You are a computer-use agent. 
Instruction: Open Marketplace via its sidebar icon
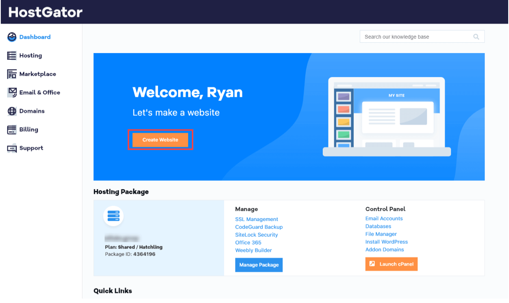pyautogui.click(x=12, y=74)
